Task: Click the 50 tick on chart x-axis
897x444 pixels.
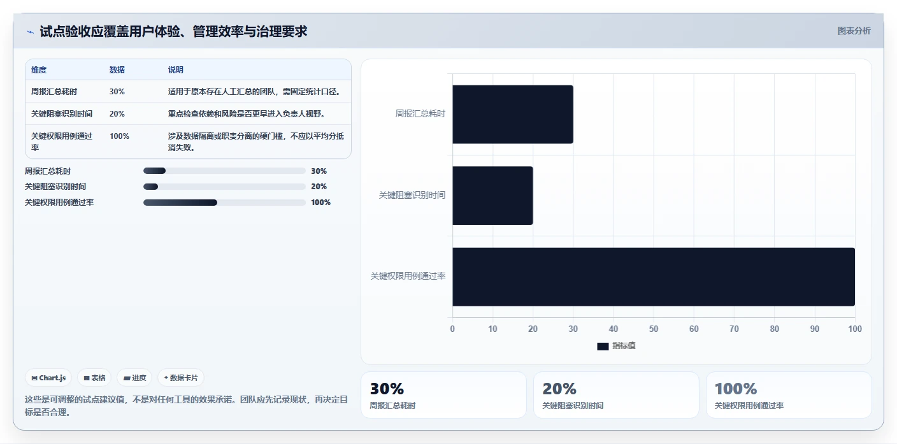Action: tap(654, 329)
